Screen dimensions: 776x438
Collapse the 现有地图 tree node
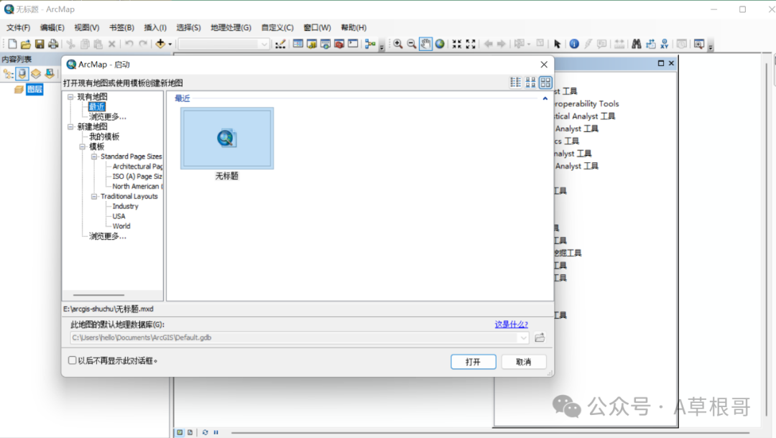pos(70,97)
